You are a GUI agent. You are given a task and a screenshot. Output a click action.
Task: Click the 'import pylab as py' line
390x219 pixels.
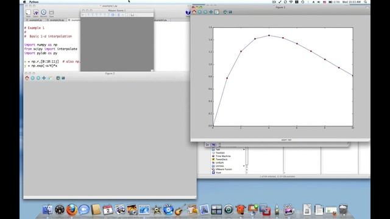(41, 53)
